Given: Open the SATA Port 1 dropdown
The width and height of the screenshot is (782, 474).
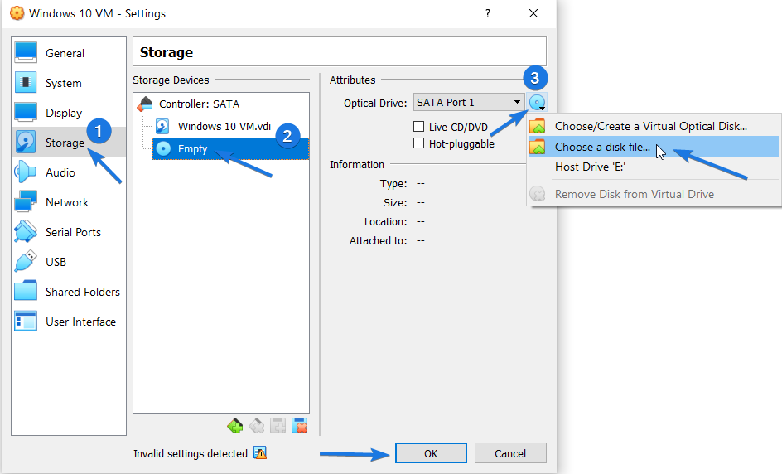Looking at the screenshot, I should click(469, 102).
